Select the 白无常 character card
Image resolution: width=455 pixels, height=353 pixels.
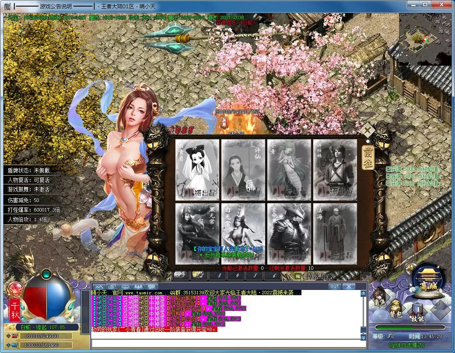pyautogui.click(x=243, y=233)
